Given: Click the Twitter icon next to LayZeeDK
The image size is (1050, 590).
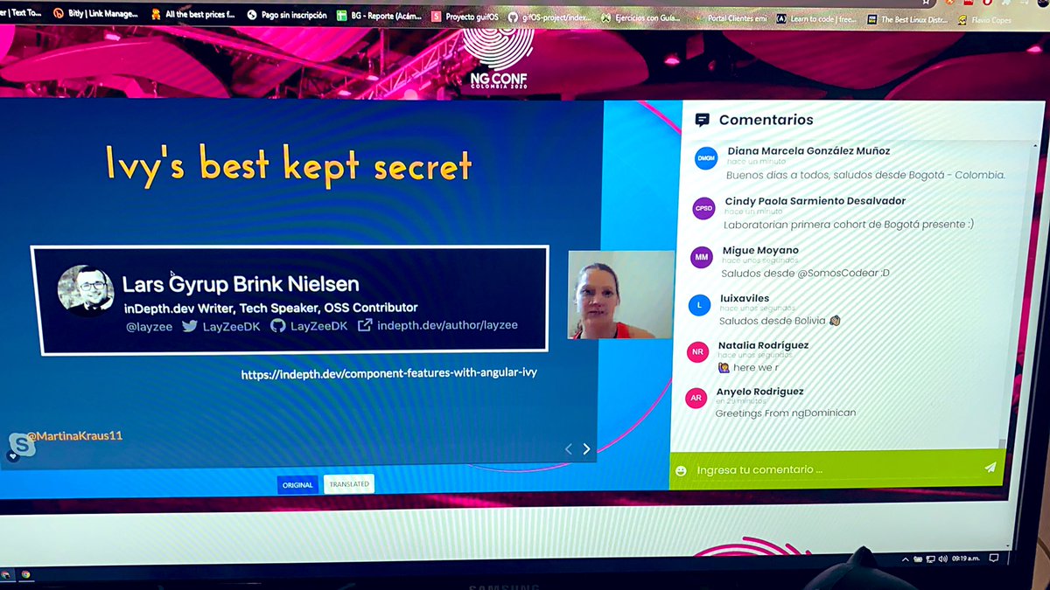Looking at the screenshot, I should pos(189,326).
